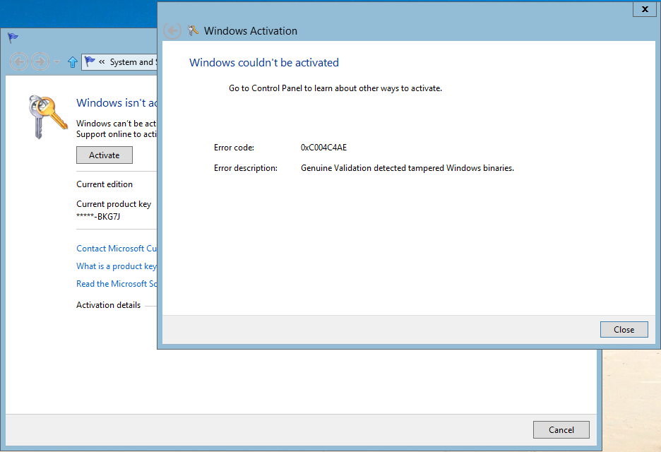The height and width of the screenshot is (452, 661).
Task: Click the Error description: label
Action: click(246, 168)
